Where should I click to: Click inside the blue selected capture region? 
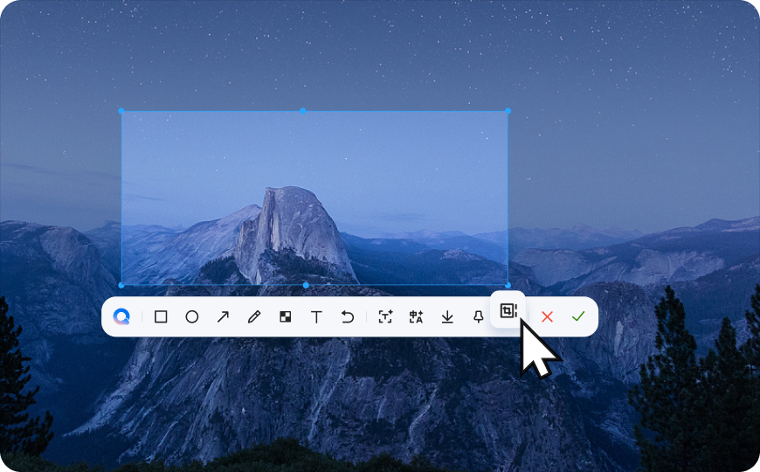(x=314, y=198)
